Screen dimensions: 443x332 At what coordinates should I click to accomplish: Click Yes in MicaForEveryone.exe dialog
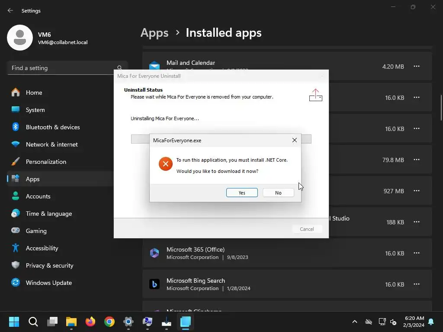click(x=242, y=192)
